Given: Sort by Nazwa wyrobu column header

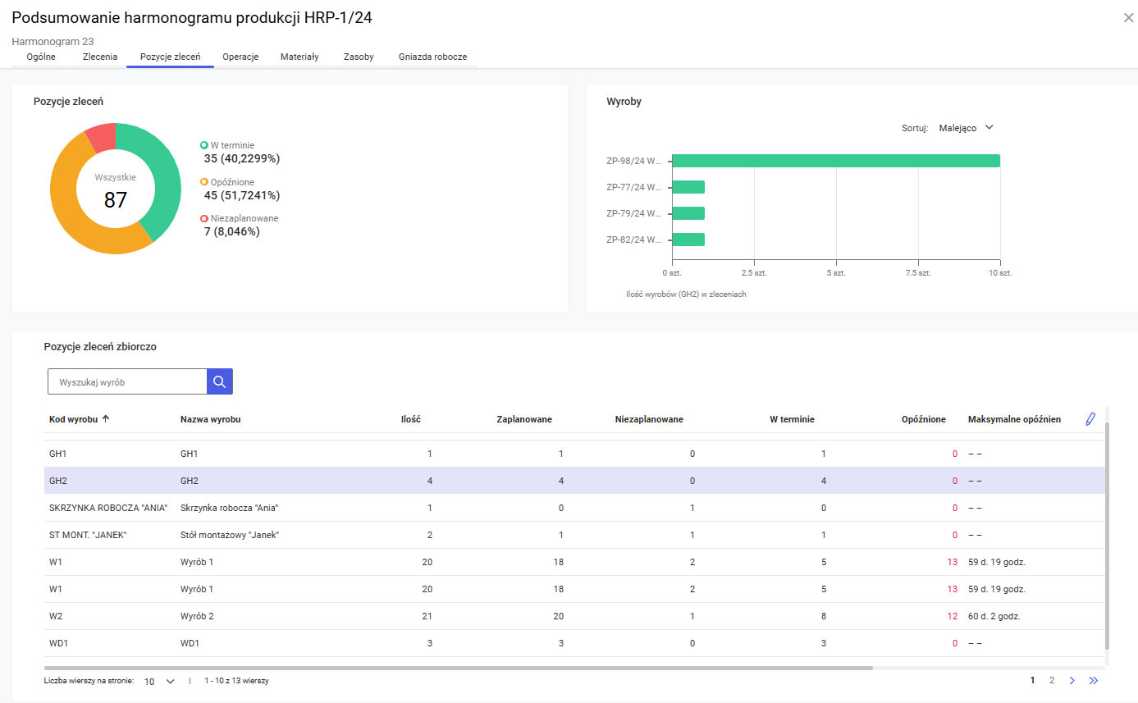Looking at the screenshot, I should [x=210, y=419].
